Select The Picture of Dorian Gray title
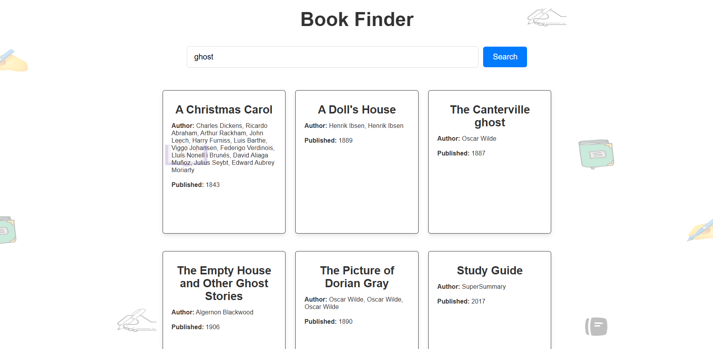The width and height of the screenshot is (713, 349). click(357, 277)
